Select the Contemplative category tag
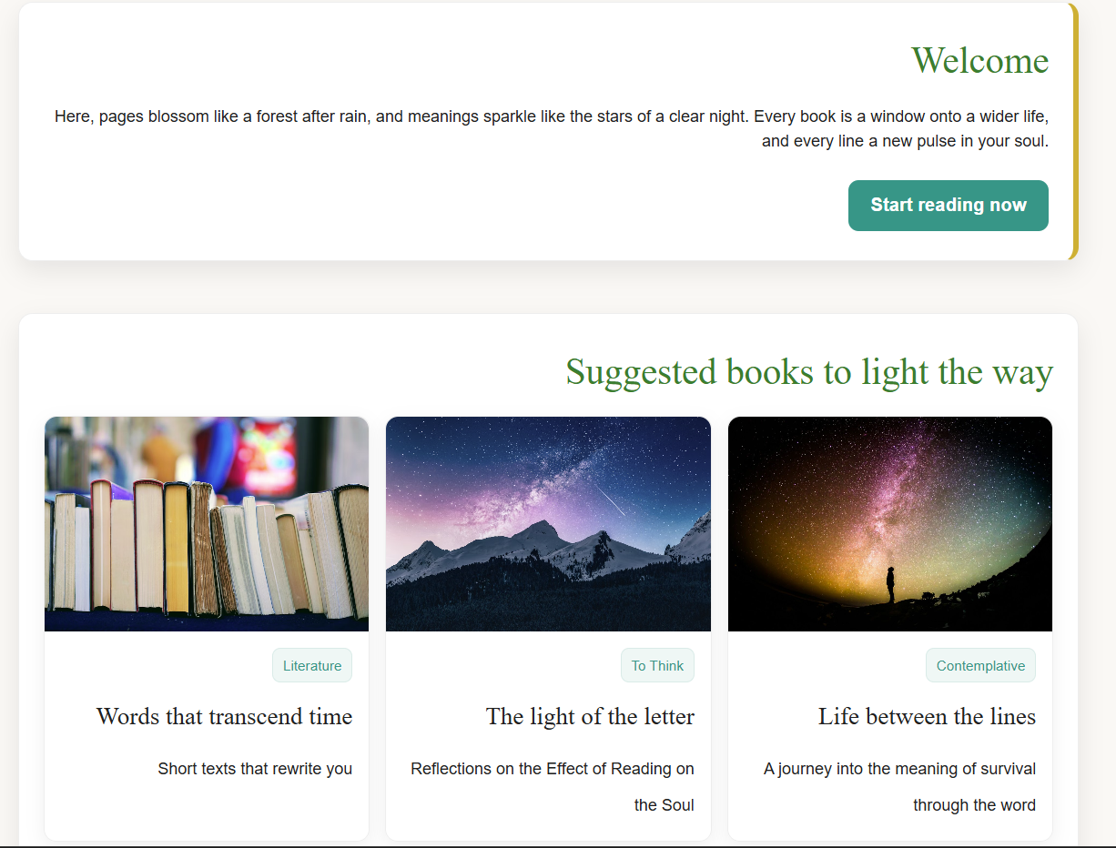Screen dimensions: 1116x848 pyautogui.click(x=980, y=665)
